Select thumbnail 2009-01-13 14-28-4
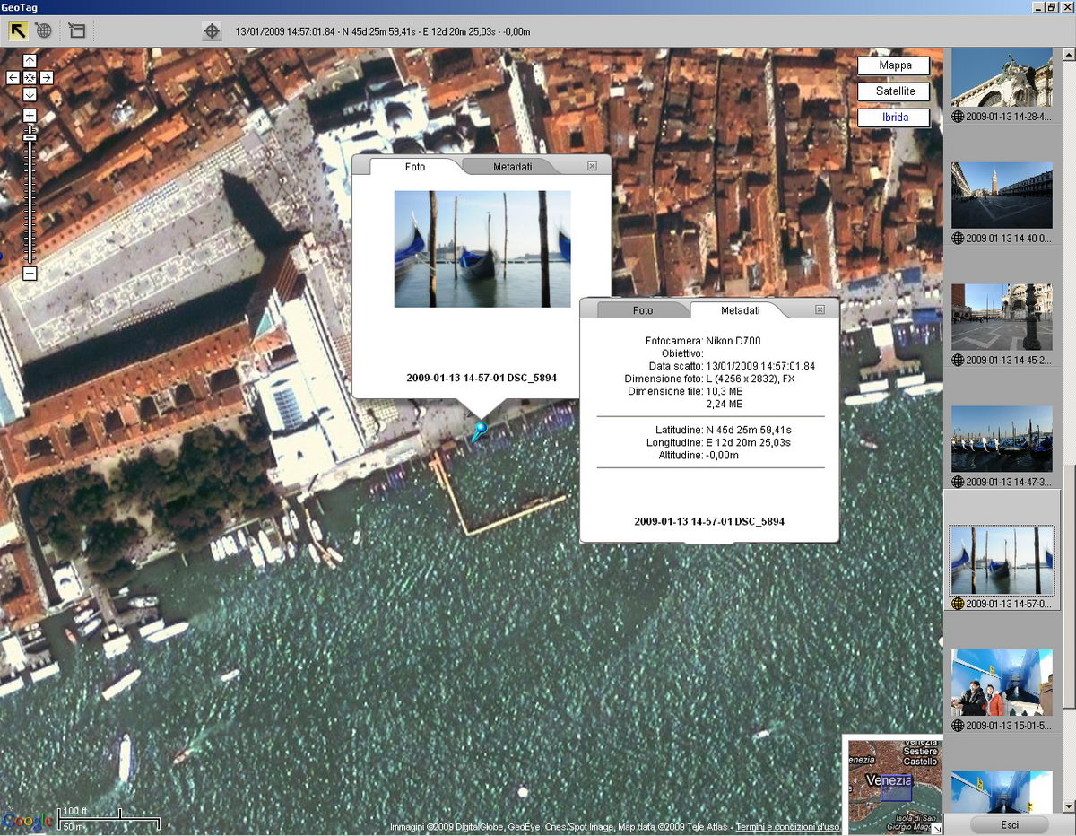 click(x=1002, y=77)
